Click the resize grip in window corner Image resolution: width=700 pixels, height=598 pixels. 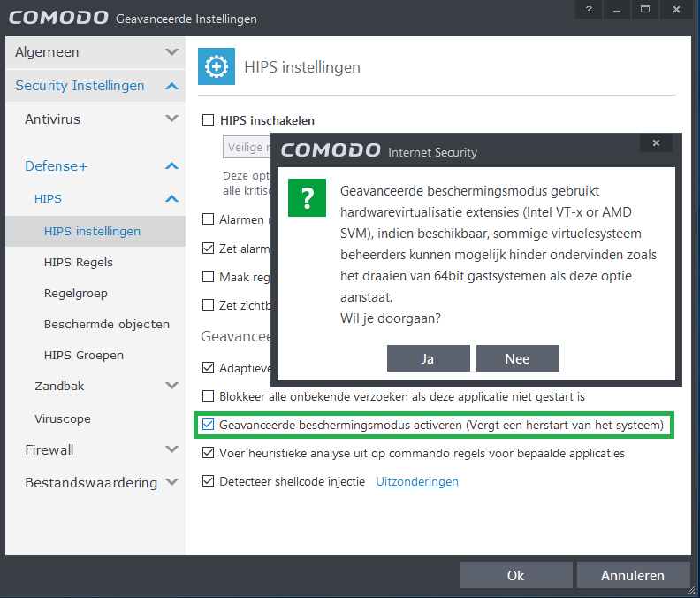click(691, 590)
